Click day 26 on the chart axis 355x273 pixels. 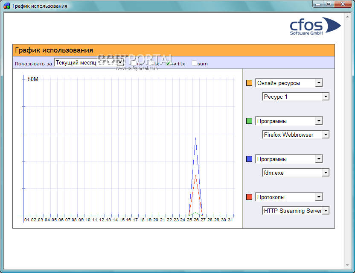click(x=196, y=220)
